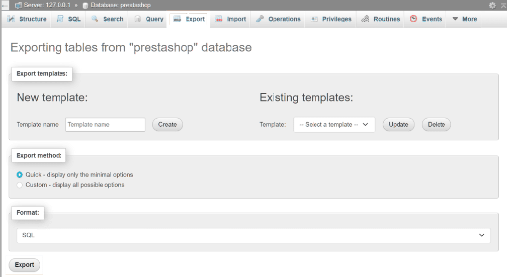
Task: Select Custom export method radio button
Action: click(20, 185)
